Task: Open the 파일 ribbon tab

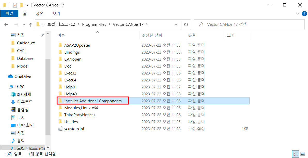Action: click(9, 13)
